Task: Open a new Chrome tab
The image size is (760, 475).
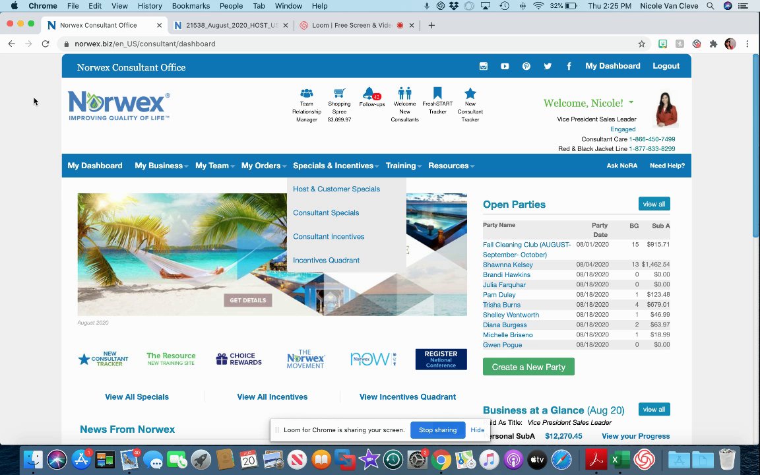Action: click(x=431, y=25)
